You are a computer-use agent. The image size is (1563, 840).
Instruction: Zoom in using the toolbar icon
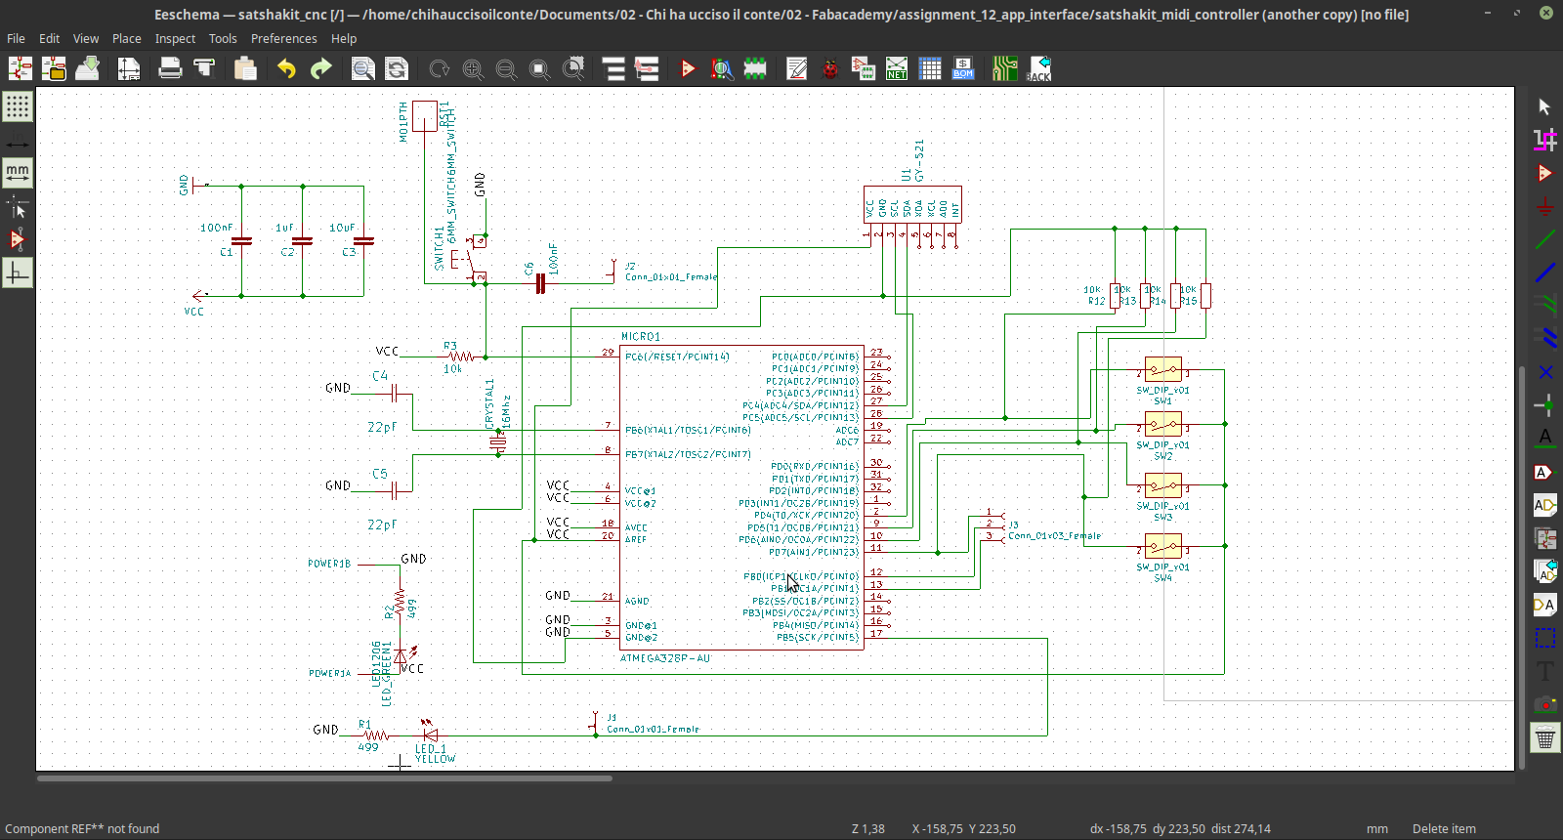tap(473, 68)
